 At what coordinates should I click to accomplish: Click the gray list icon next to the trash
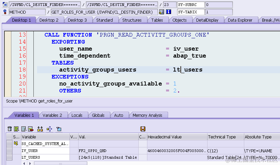(x=24, y=129)
